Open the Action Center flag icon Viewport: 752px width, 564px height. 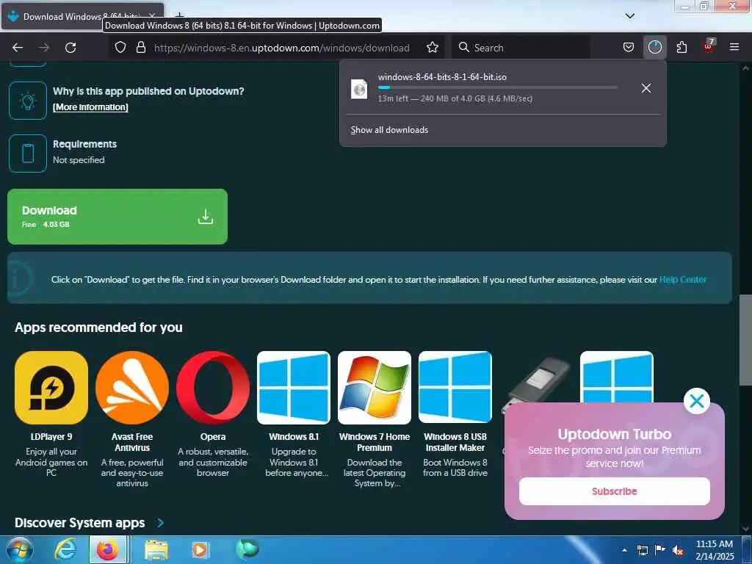(660, 550)
